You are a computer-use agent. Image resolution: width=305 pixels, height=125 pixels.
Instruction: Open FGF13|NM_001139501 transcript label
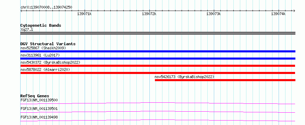coord(39,109)
